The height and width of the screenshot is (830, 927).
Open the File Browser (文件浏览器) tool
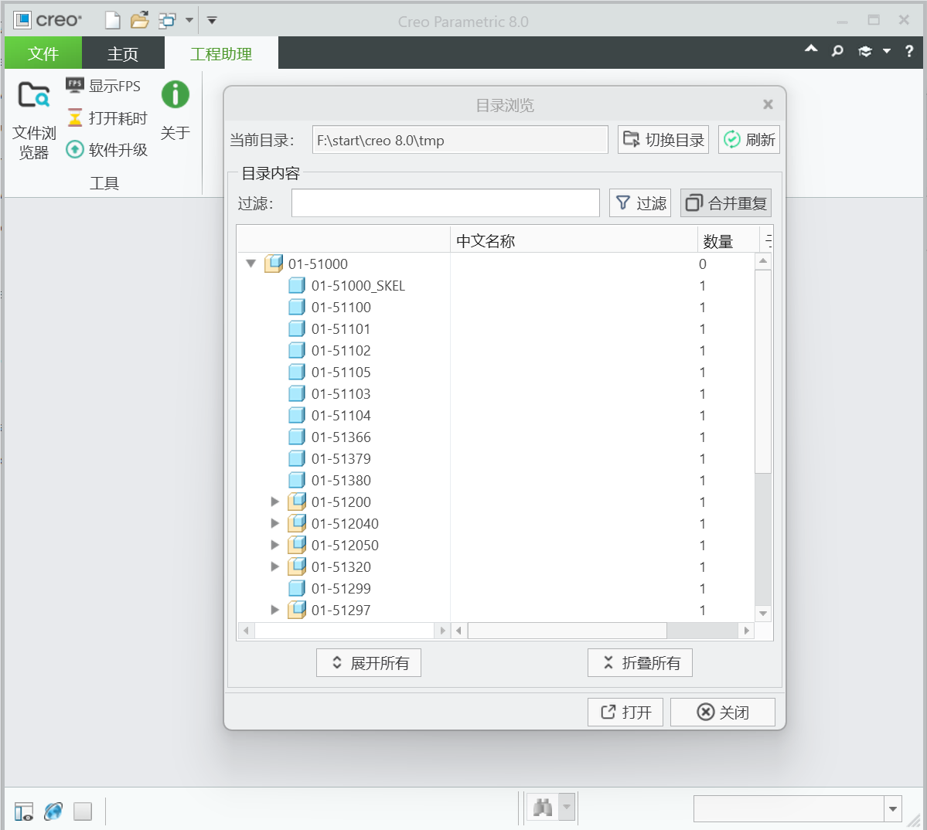tap(34, 120)
